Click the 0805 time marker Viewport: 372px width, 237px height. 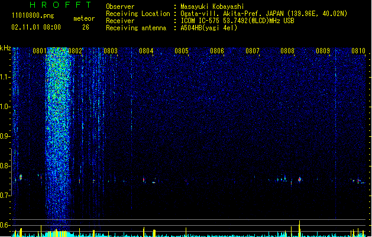pos(182,51)
